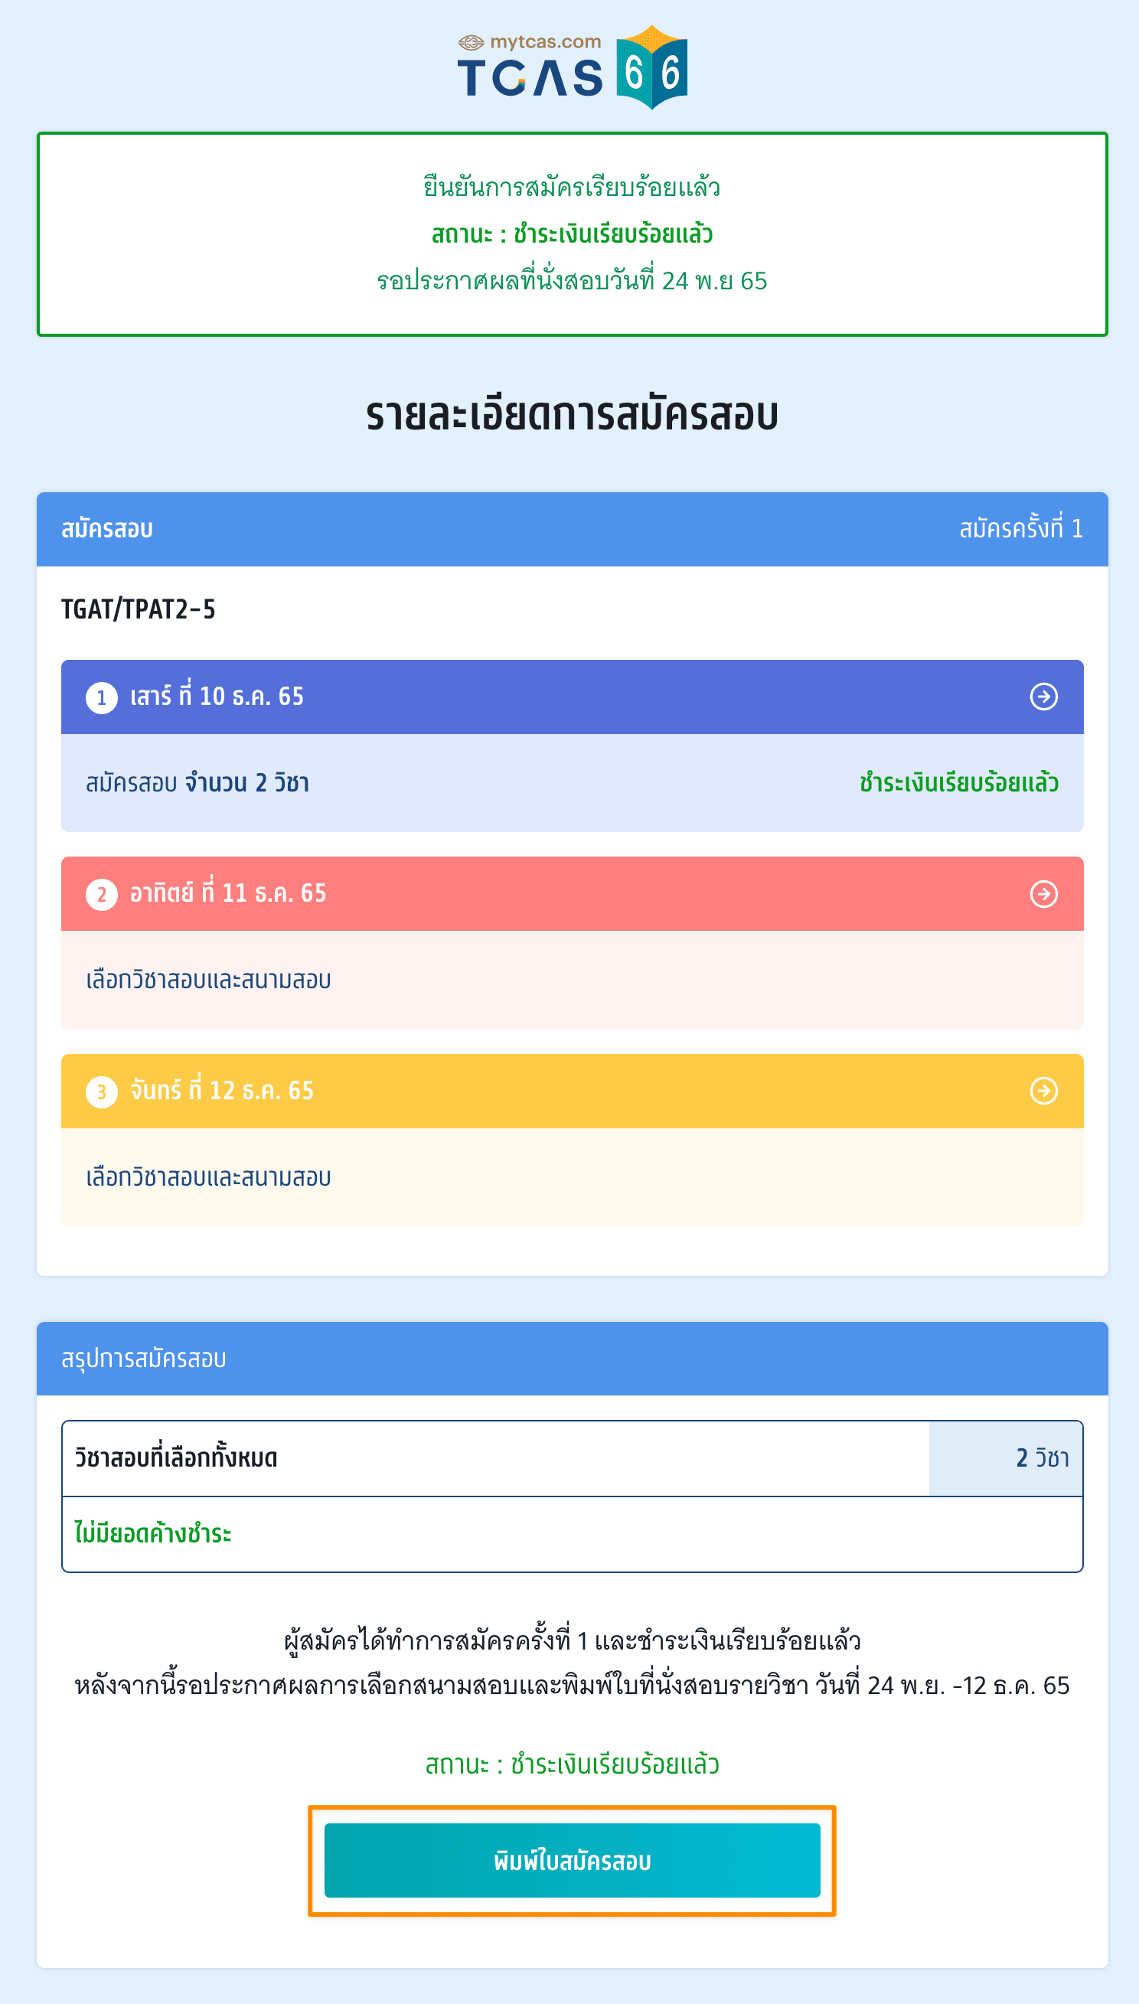Open arrow icon for Saturday 10 Dec

(x=1043, y=696)
